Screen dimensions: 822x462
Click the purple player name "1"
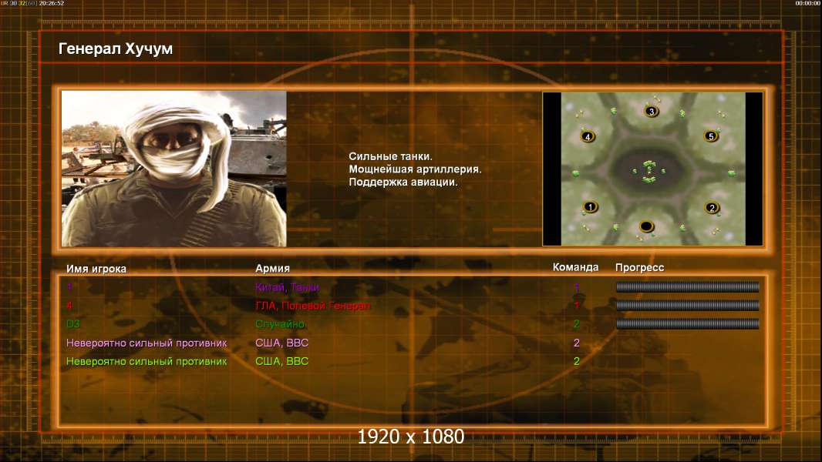69,286
